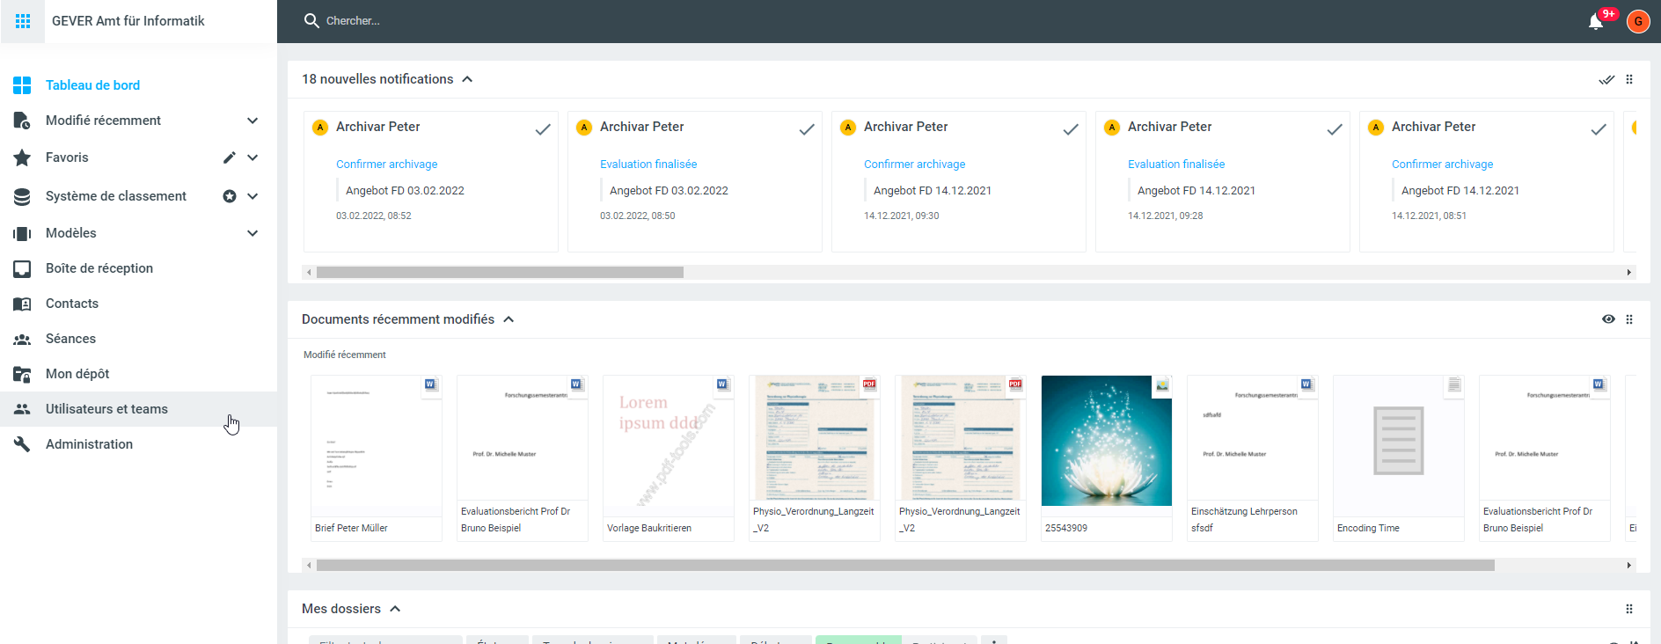Open Evaluation finalisée link from 03.02.2022
This screenshot has height=644, width=1661.
click(x=648, y=165)
